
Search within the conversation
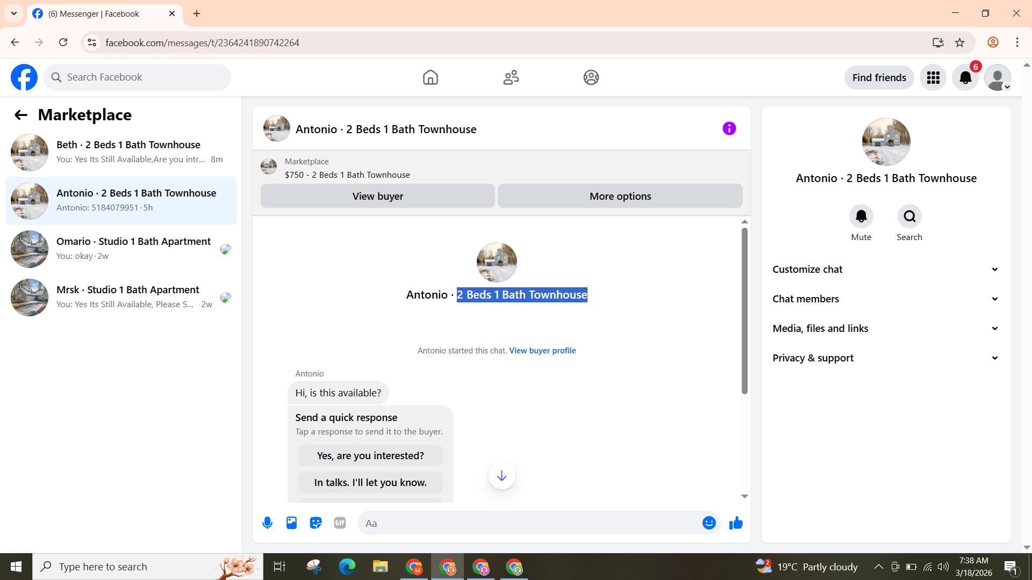pos(909,216)
